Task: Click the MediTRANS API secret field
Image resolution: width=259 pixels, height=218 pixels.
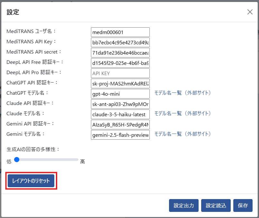Action: tap(120, 53)
